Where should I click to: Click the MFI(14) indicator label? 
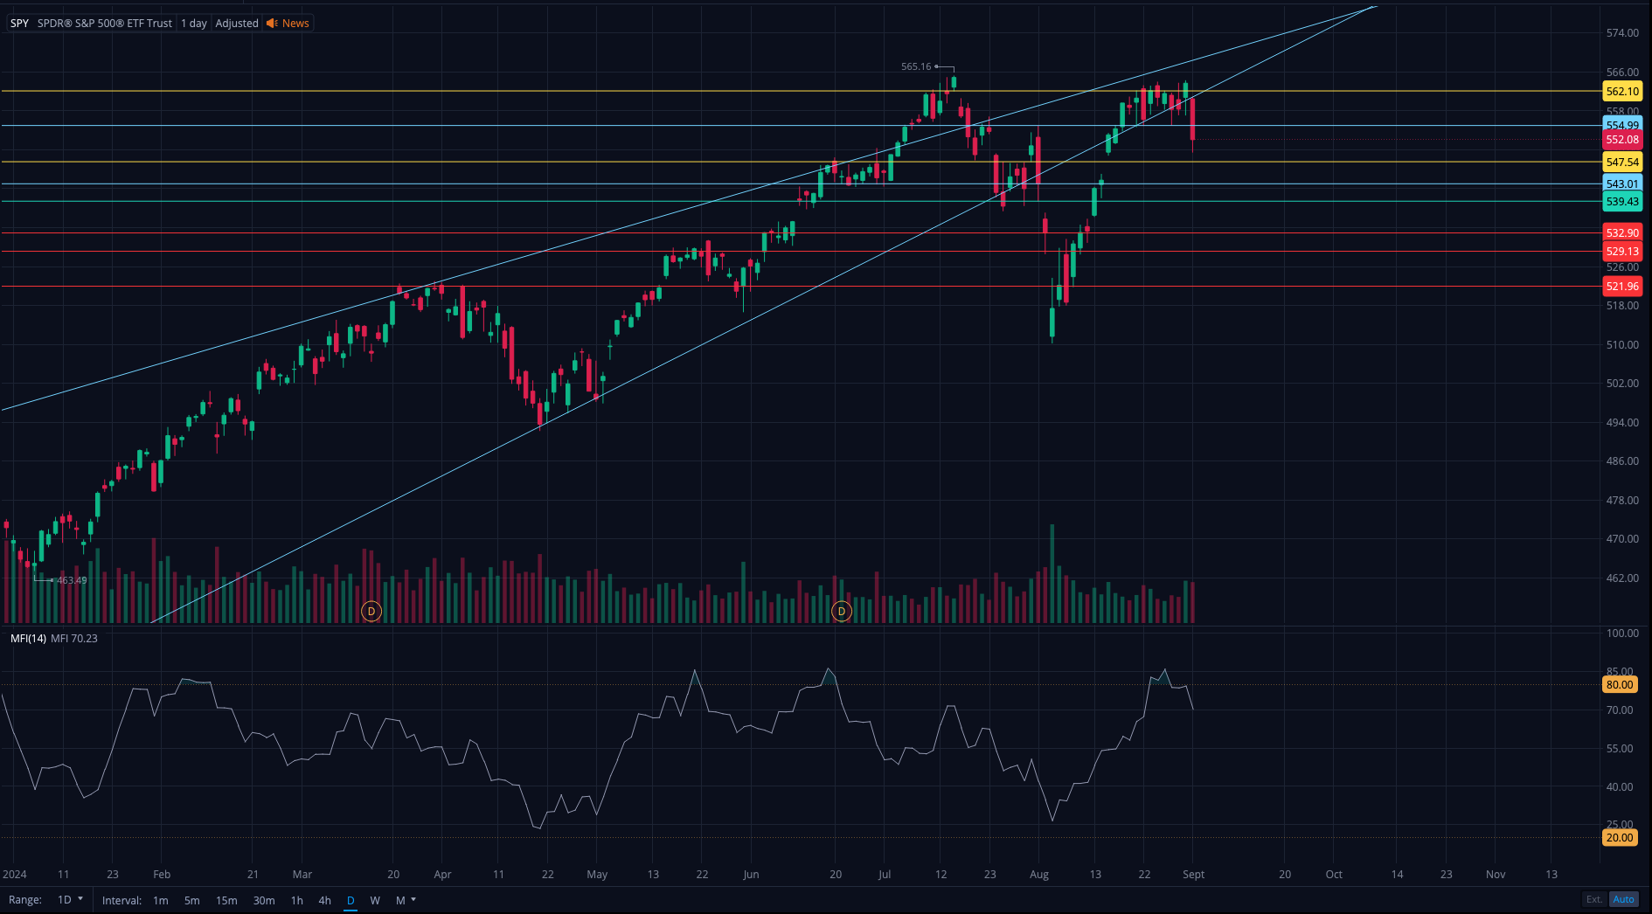pyautogui.click(x=28, y=639)
